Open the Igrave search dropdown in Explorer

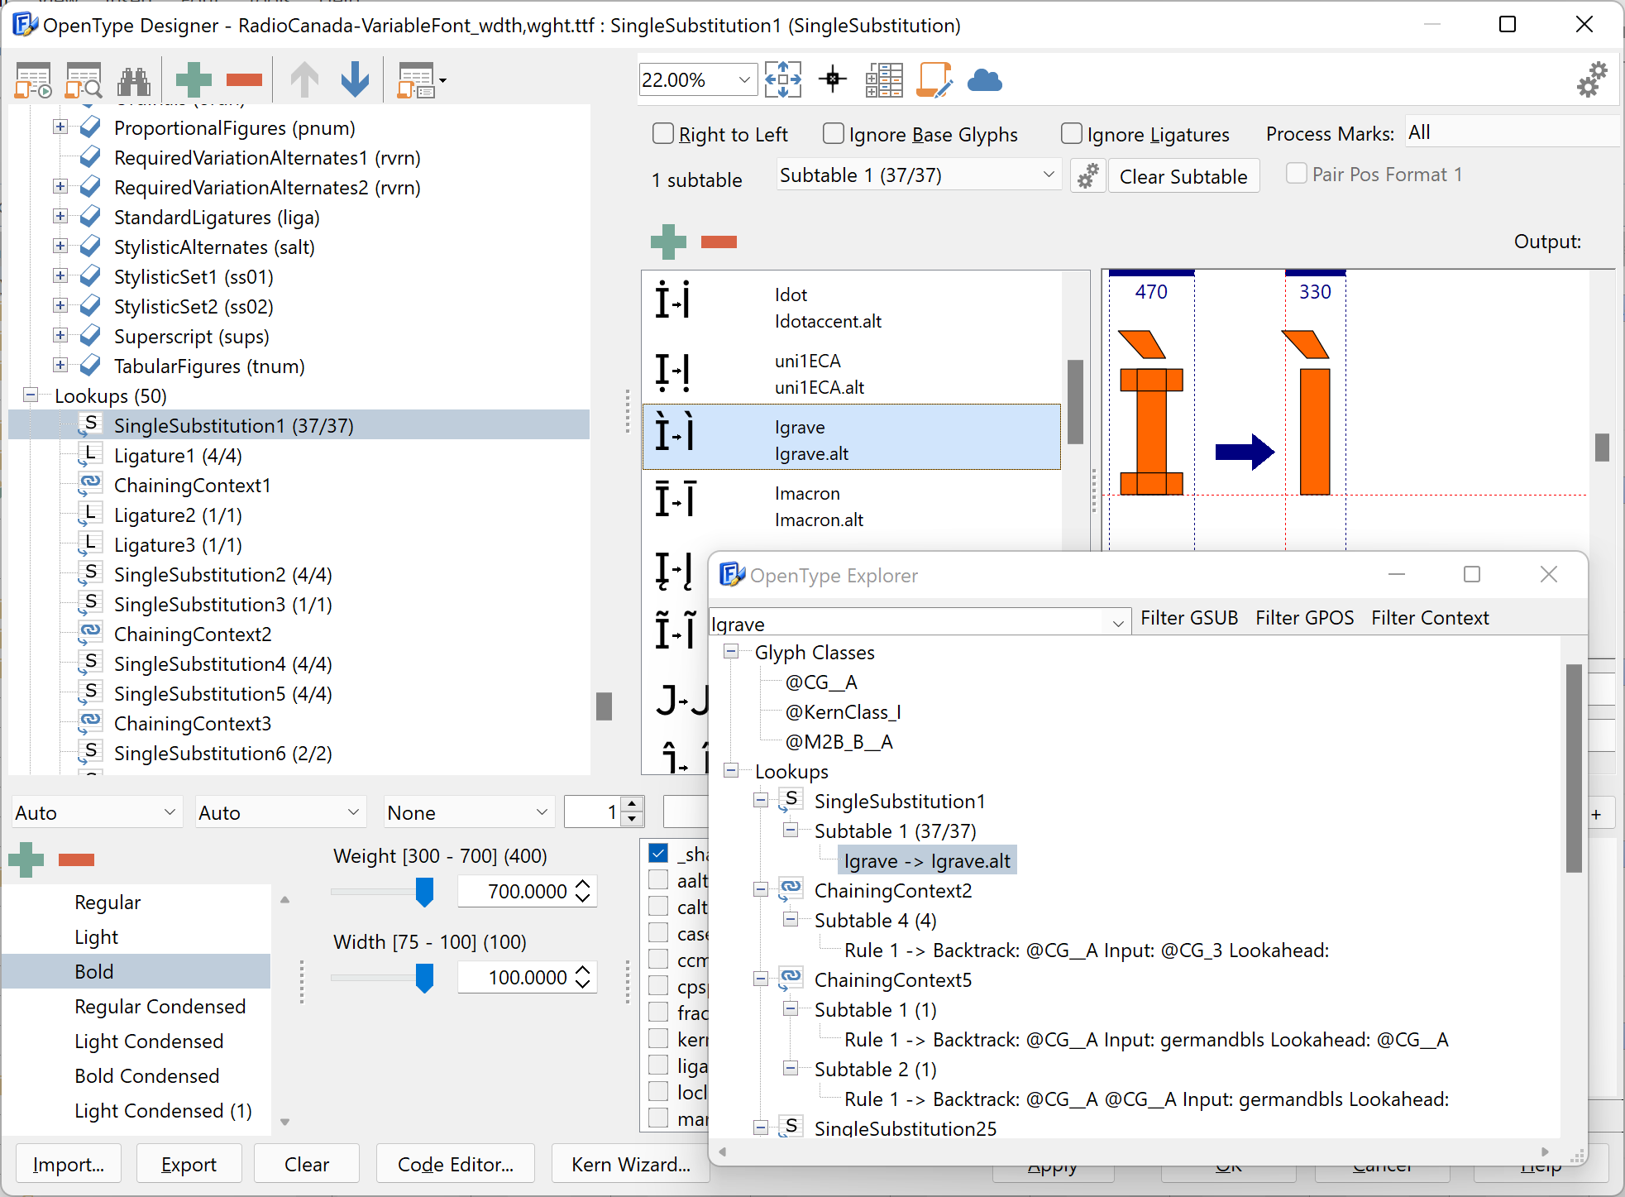(1117, 623)
